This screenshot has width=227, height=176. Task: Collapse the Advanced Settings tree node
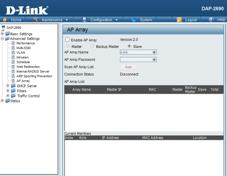coord(2,38)
